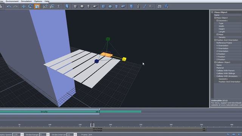Click the dark blue cube handle in viewport

(97, 61)
